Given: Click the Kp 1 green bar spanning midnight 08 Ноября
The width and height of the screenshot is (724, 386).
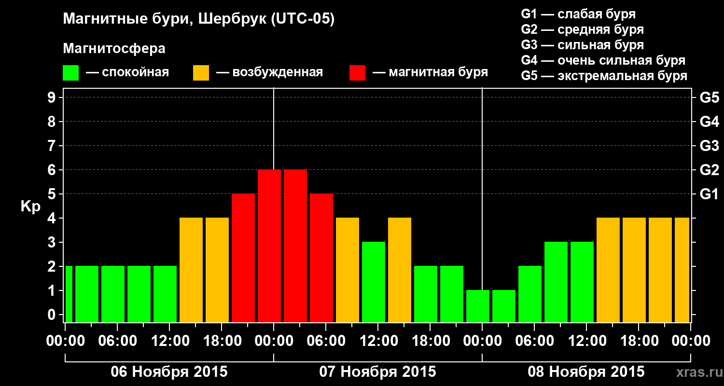Looking at the screenshot, I should [x=478, y=306].
